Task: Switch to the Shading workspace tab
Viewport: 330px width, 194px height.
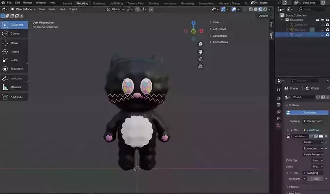Action: click(x=154, y=3)
